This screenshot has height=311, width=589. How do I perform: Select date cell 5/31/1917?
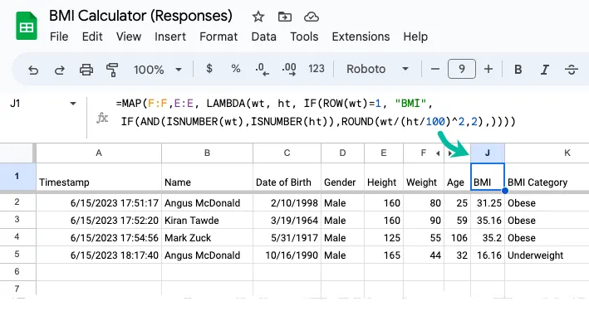pos(287,237)
